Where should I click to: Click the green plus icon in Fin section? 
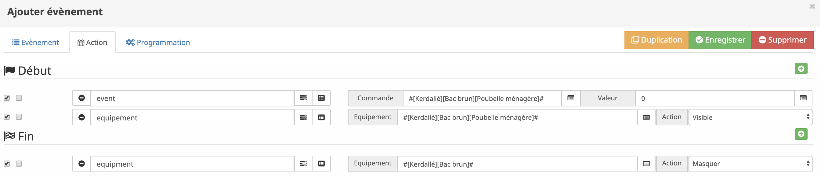point(801,134)
